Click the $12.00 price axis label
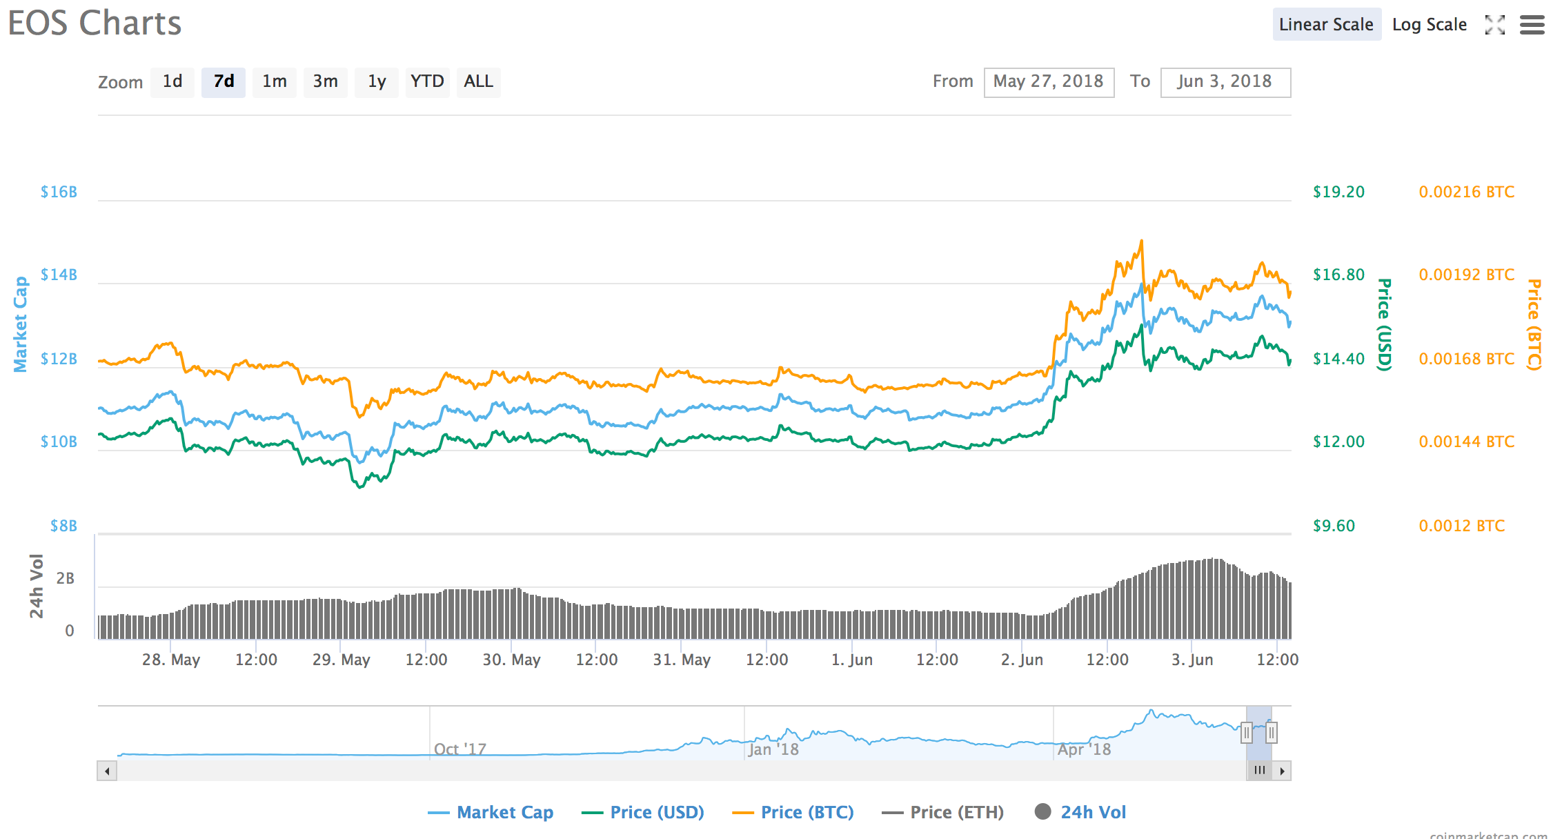The image size is (1562, 839). click(x=1338, y=442)
